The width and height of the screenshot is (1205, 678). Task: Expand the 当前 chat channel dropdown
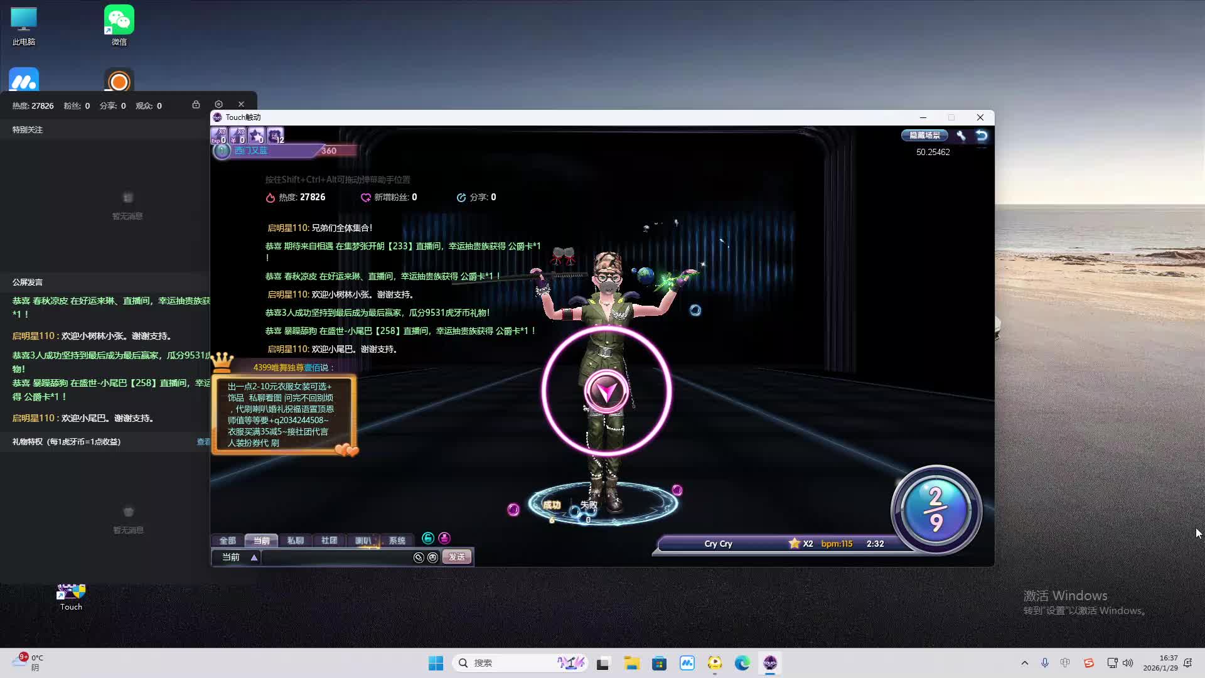[254, 557]
